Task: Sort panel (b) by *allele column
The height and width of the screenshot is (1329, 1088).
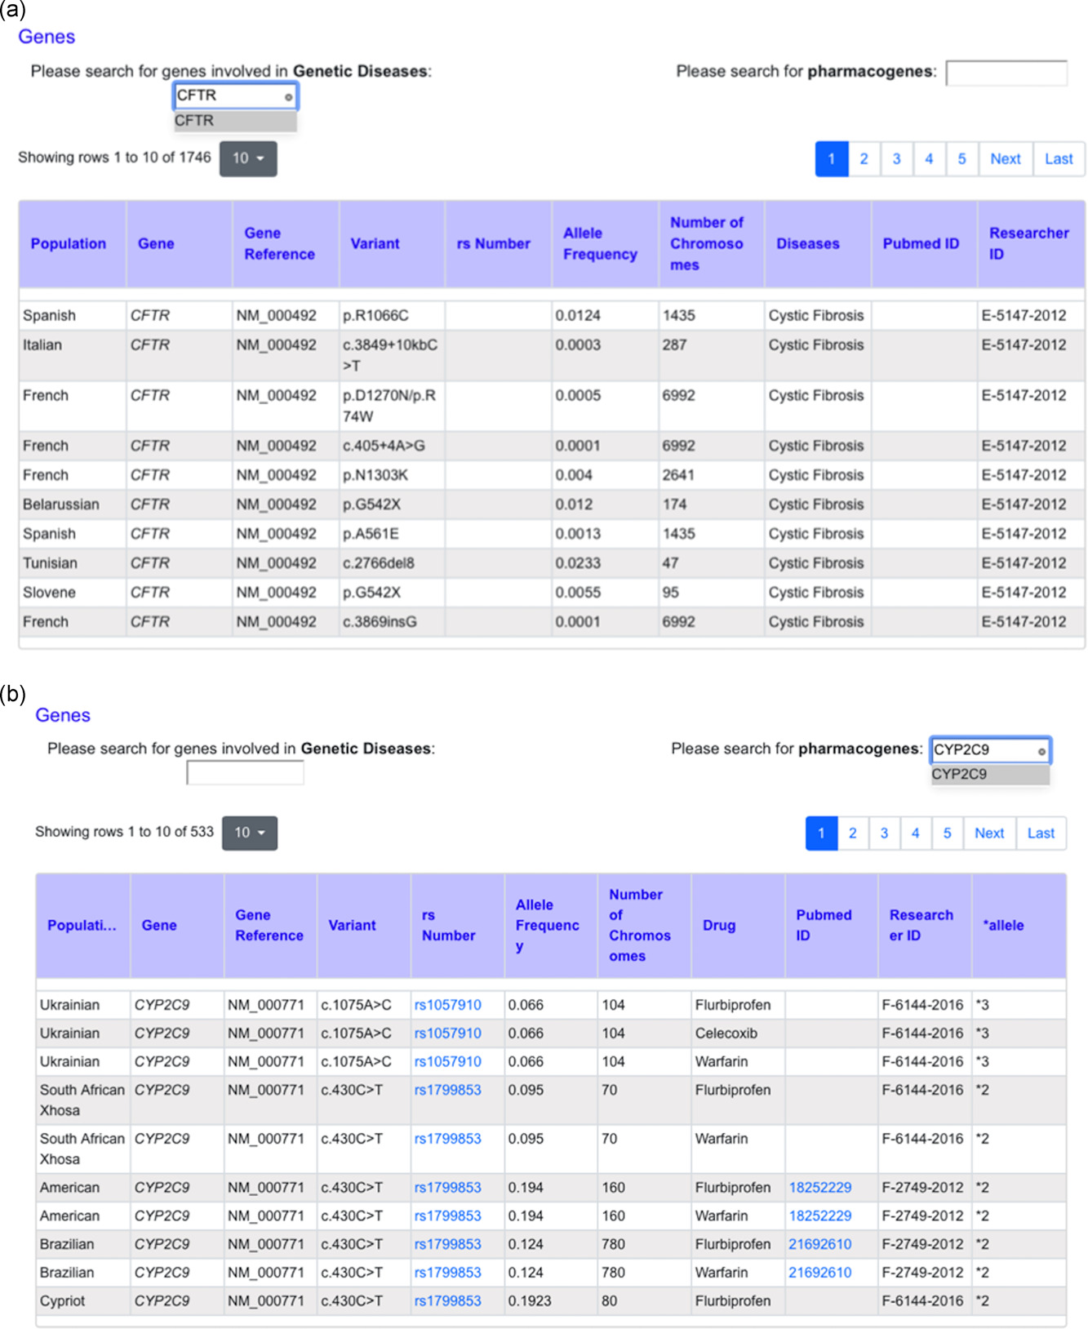Action: click(x=1019, y=926)
